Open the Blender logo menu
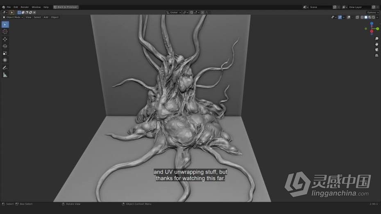Image resolution: width=381 pixels, height=214 pixels. coord(3,7)
